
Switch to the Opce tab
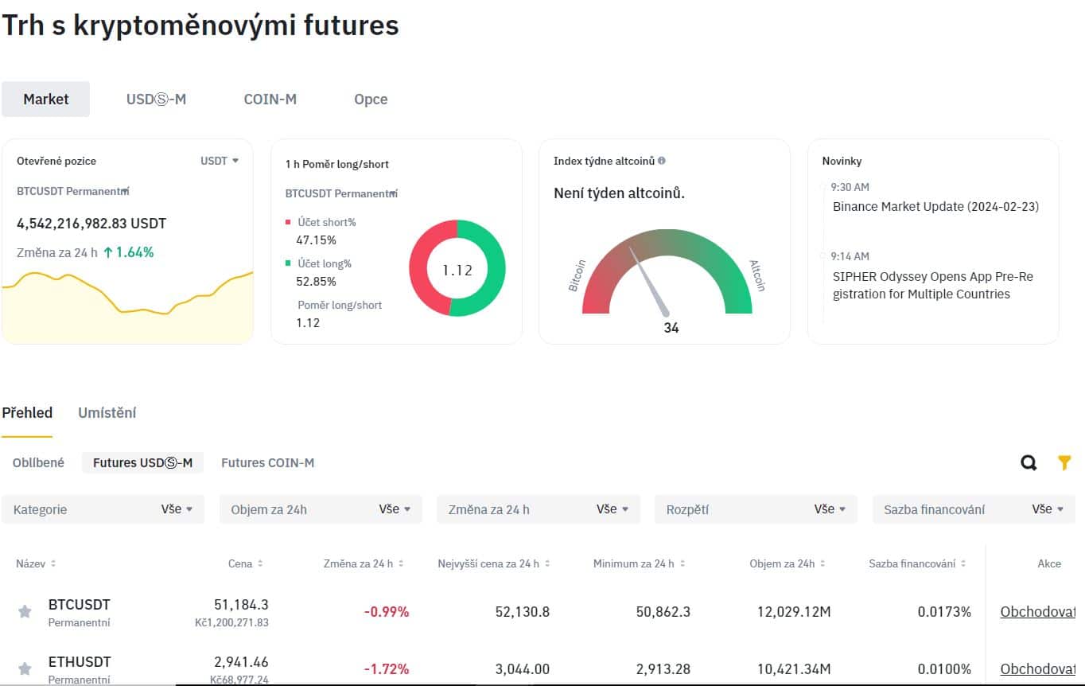(x=371, y=99)
